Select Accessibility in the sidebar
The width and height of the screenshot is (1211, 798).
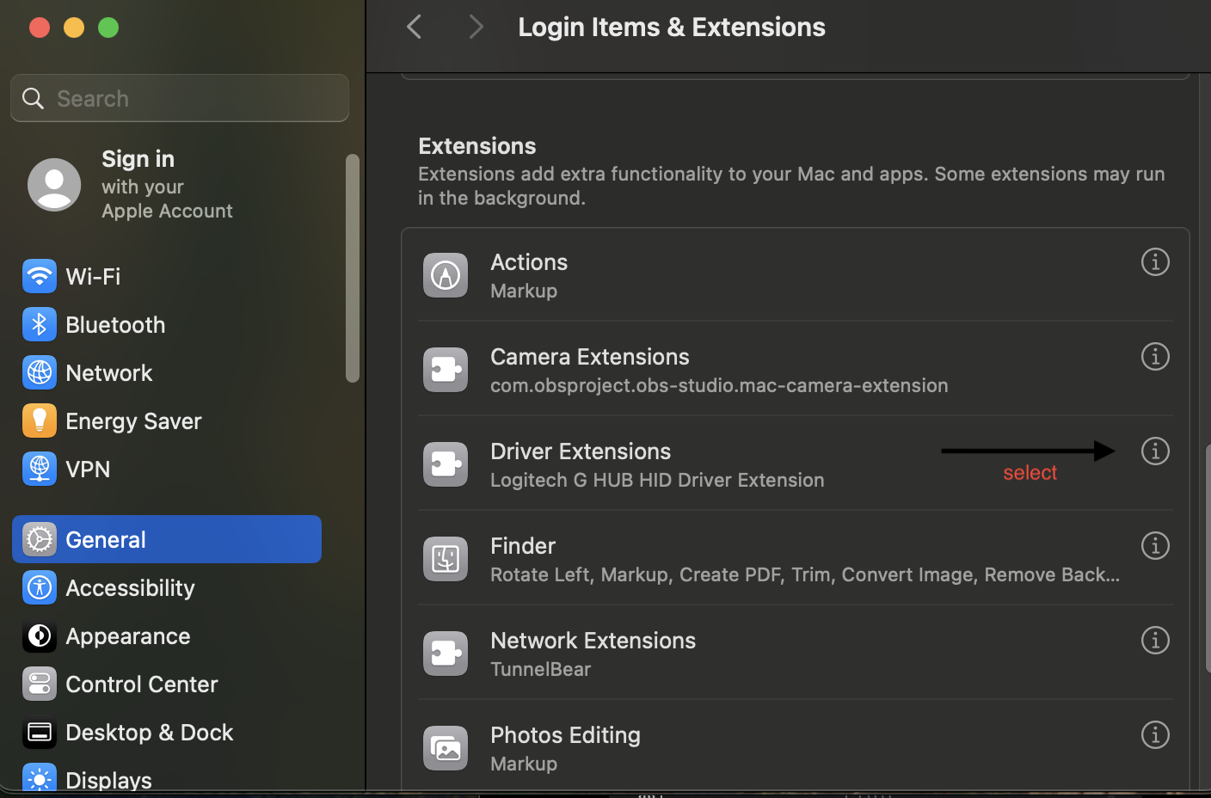click(x=130, y=588)
